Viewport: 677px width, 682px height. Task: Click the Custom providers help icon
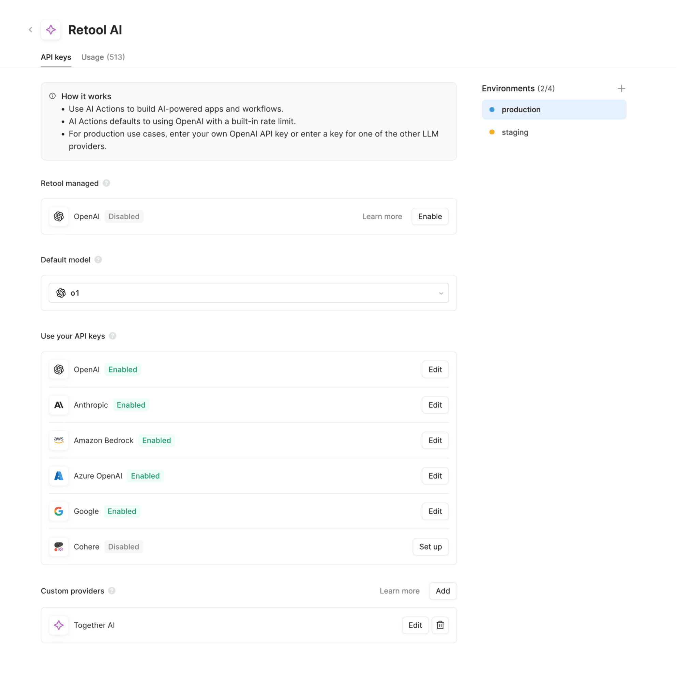click(x=112, y=591)
